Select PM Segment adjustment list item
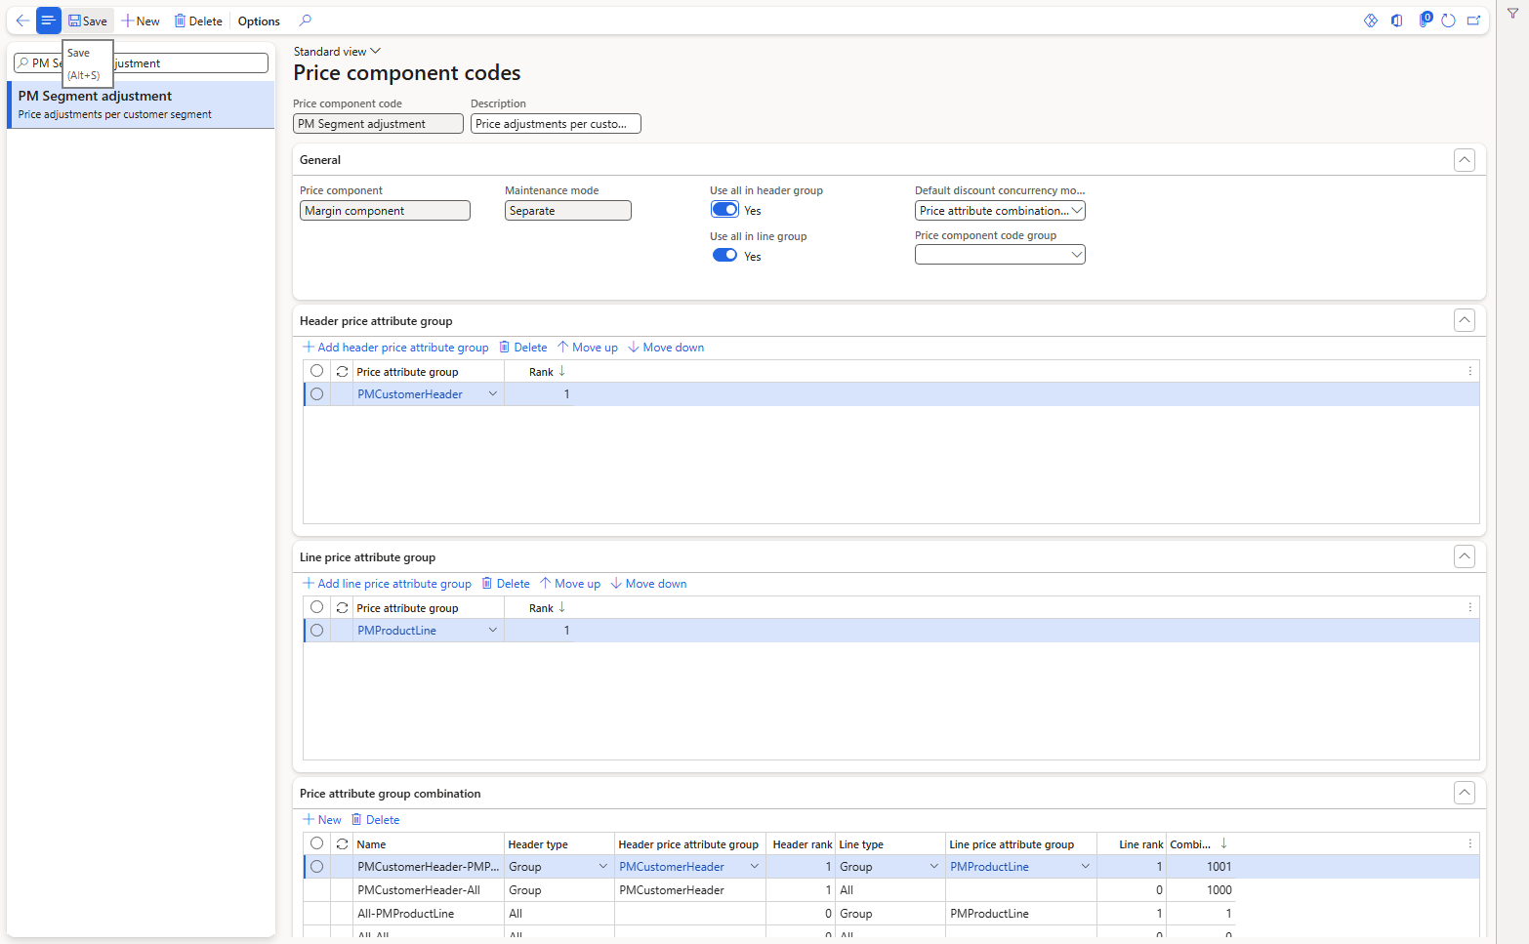This screenshot has height=944, width=1529. pyautogui.click(x=141, y=104)
